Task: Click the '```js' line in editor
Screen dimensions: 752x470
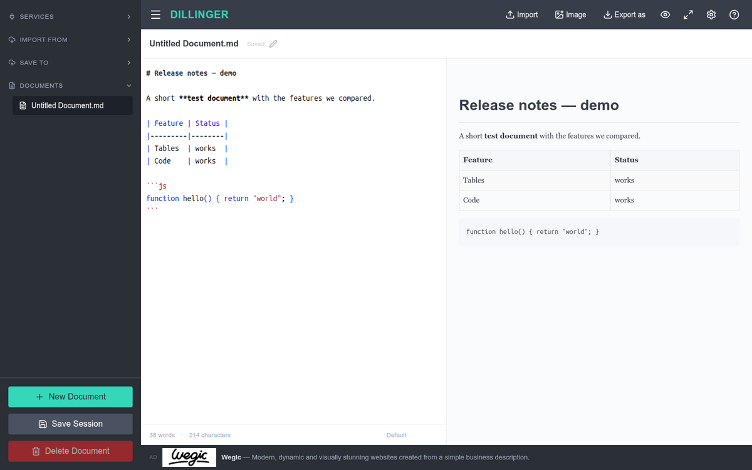Action: [x=156, y=186]
